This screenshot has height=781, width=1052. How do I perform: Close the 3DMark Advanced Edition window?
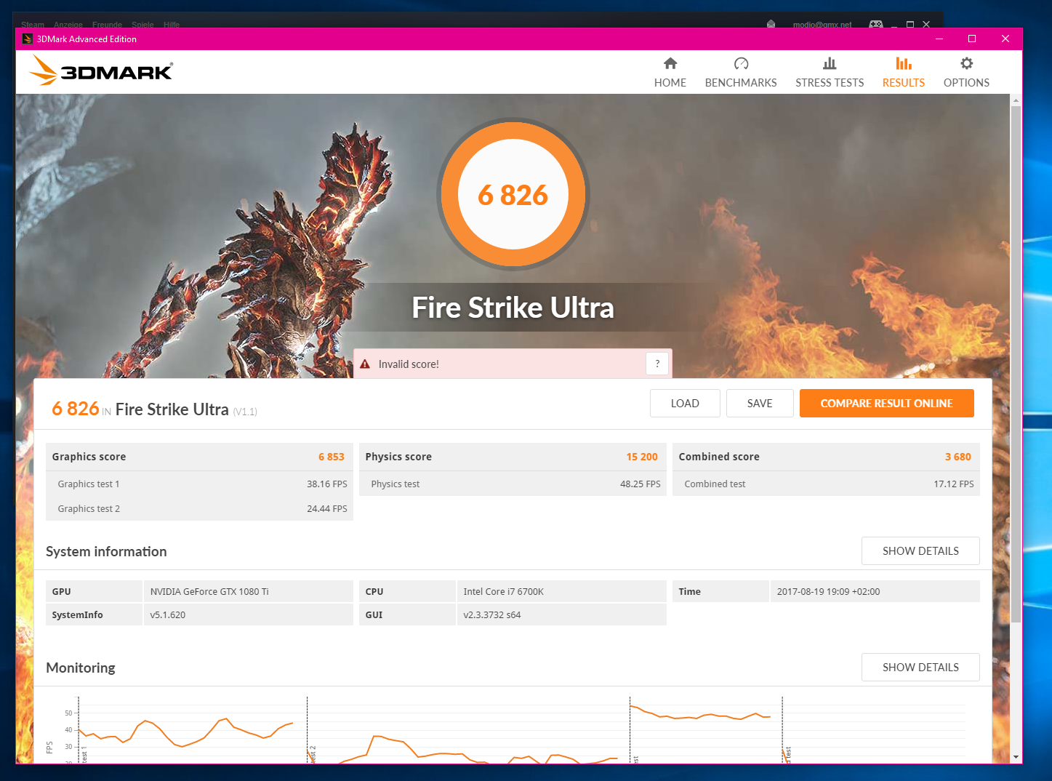[1005, 39]
